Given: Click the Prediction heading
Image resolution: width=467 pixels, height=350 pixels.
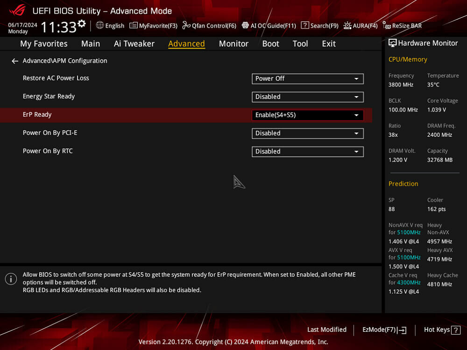Looking at the screenshot, I should pos(403,183).
